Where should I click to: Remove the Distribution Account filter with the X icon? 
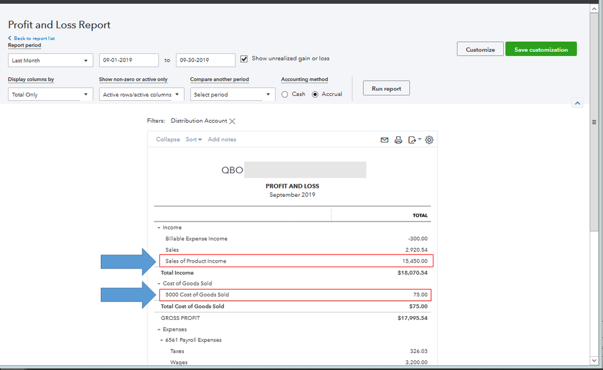(232, 121)
